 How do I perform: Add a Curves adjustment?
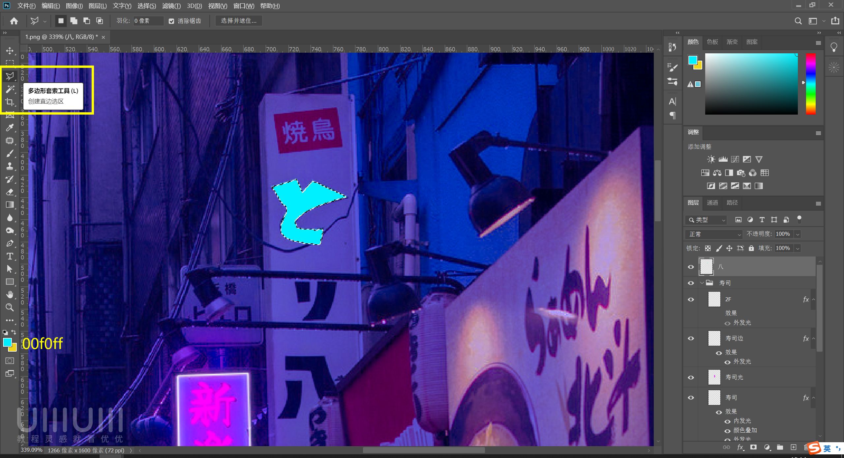pyautogui.click(x=735, y=159)
